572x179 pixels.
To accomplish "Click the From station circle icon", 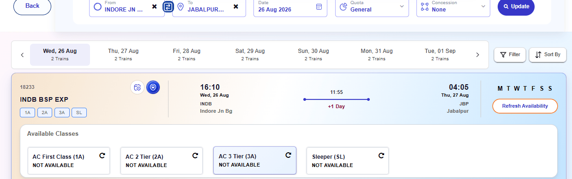I will click(x=97, y=6).
